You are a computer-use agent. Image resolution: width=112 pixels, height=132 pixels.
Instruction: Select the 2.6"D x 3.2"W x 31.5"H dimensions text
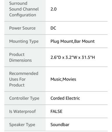point(73,57)
